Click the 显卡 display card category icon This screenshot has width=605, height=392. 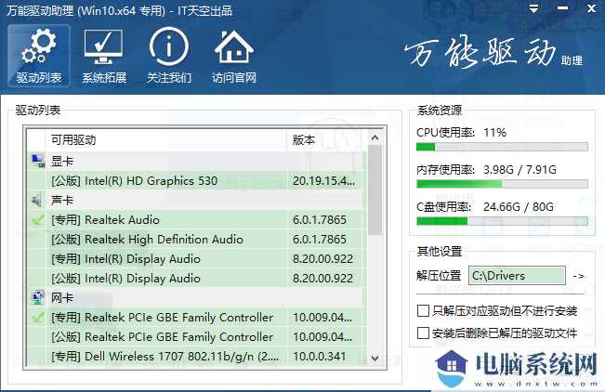point(38,161)
